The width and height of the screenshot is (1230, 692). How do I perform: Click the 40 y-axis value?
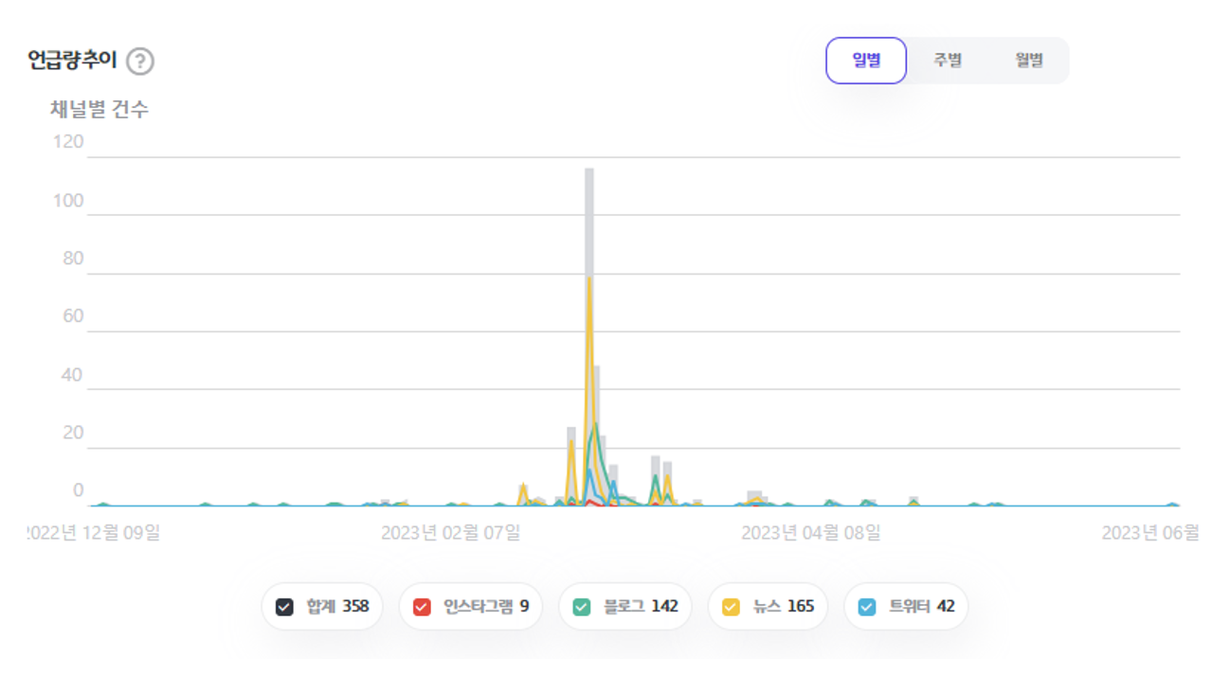pyautogui.click(x=73, y=375)
